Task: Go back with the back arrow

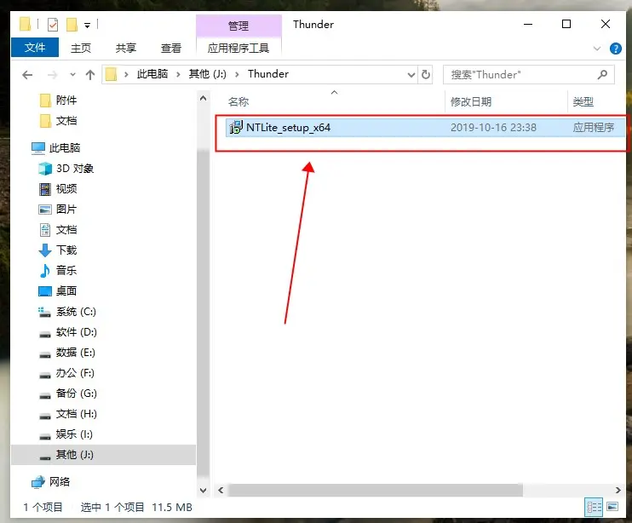Action: (27, 75)
